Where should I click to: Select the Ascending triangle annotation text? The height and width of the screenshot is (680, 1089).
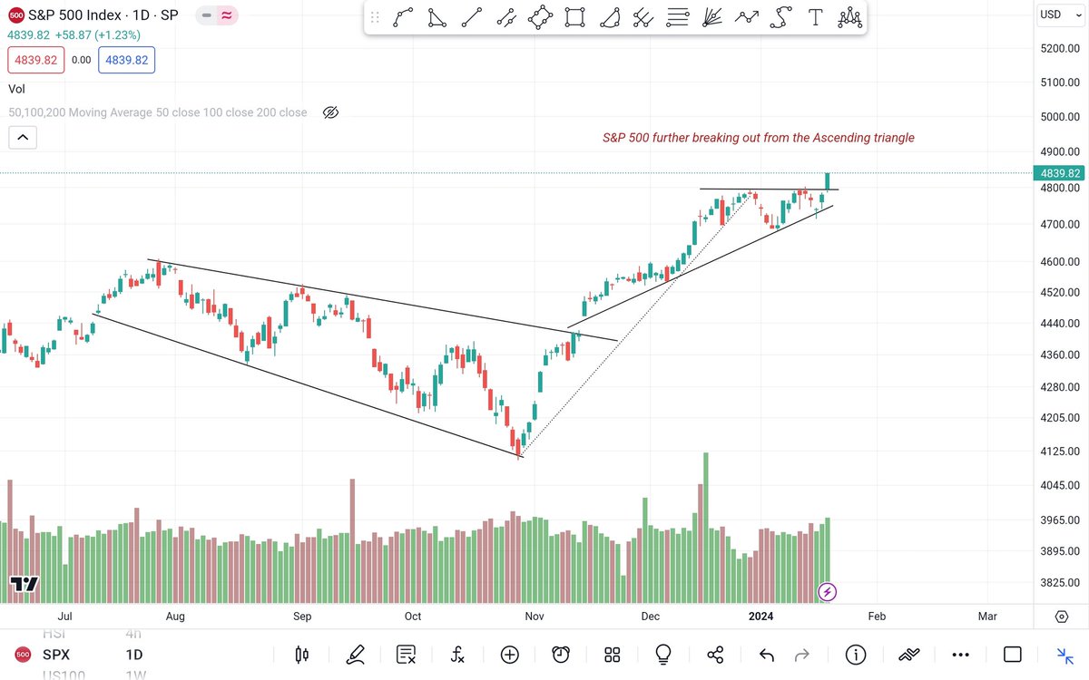pyautogui.click(x=759, y=138)
